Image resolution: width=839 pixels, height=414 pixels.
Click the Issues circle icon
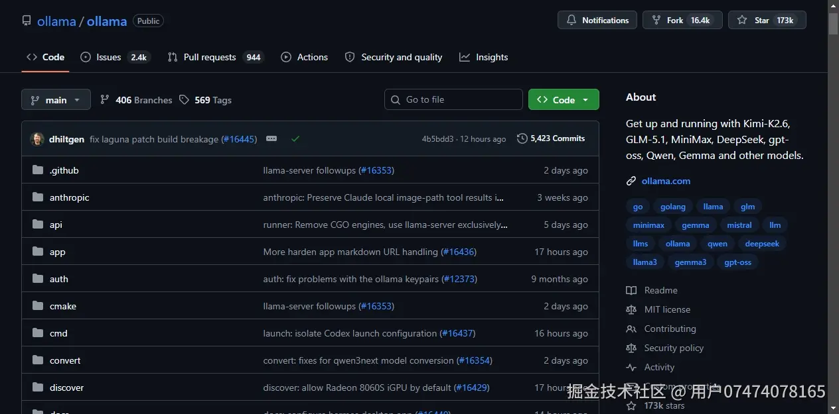(x=86, y=57)
